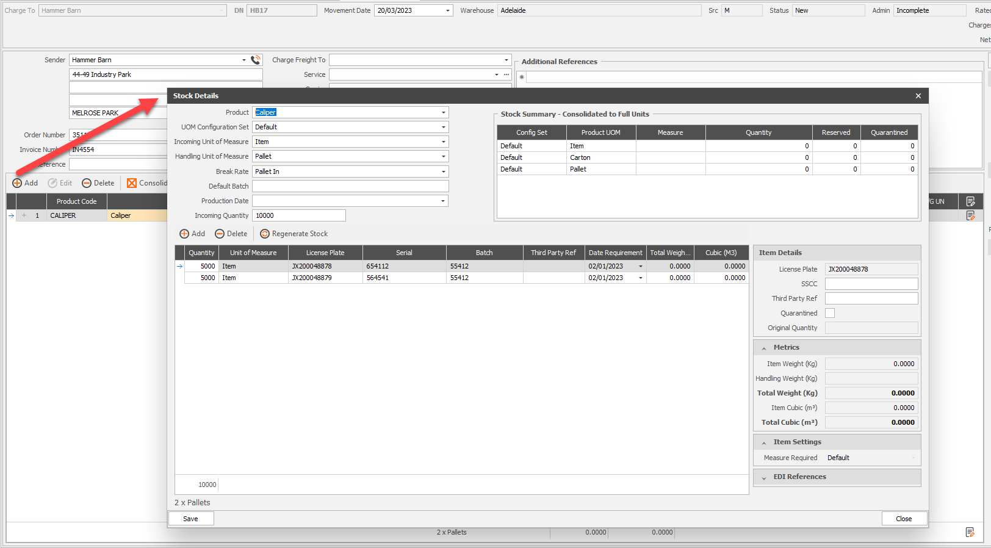Click the Close button

coord(904,519)
